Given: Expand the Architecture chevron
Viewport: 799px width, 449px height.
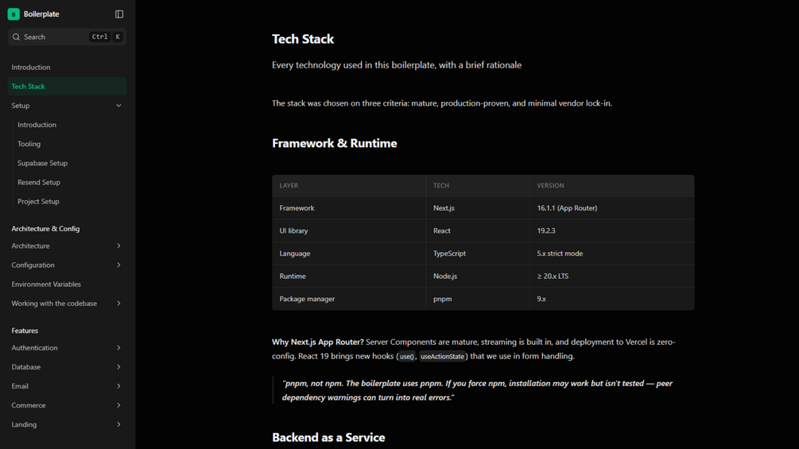Looking at the screenshot, I should [118, 246].
